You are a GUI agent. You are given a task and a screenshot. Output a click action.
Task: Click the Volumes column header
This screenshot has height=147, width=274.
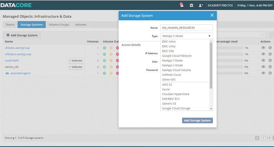tap(93, 41)
